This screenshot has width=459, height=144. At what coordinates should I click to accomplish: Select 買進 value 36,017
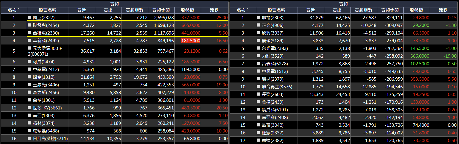click(x=88, y=51)
